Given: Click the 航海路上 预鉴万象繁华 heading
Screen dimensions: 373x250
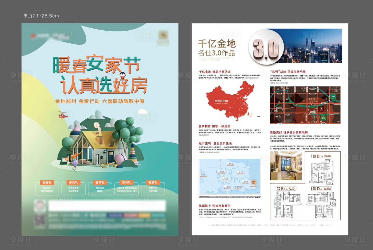Looking at the screenshot, I should point(215,206).
